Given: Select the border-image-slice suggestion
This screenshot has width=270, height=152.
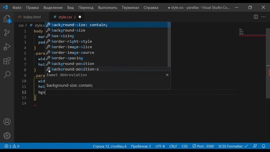Looking at the screenshot, I should pos(106,47).
